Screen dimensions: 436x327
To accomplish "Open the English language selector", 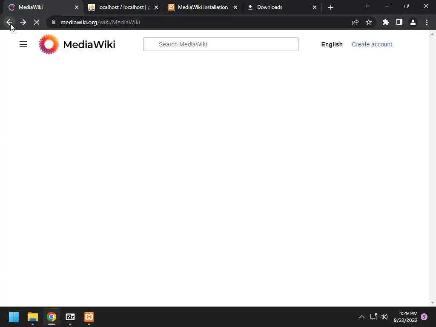I will [332, 44].
